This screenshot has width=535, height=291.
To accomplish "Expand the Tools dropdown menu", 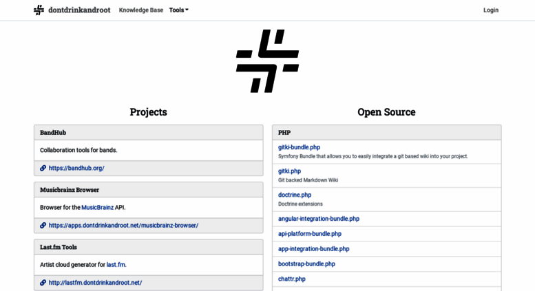I will (179, 10).
